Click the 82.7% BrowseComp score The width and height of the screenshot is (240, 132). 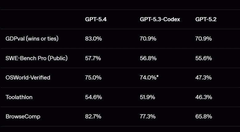(93, 116)
